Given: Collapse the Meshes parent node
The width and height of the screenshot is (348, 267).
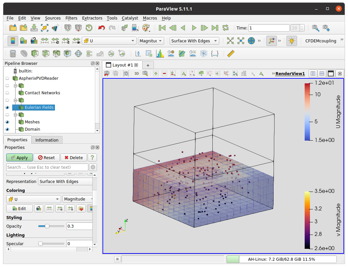Looking at the screenshot, I should [x=15, y=115].
